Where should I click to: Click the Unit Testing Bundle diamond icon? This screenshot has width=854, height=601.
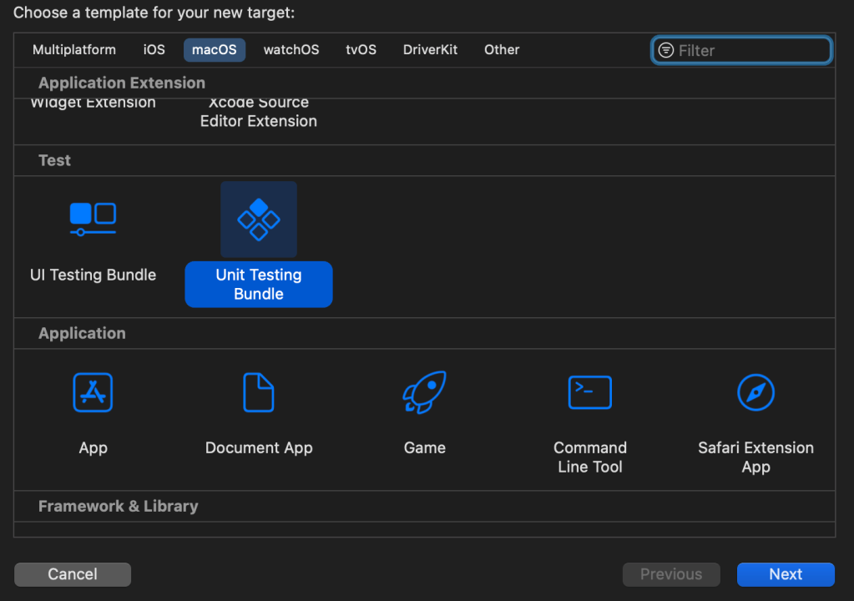[x=259, y=220]
